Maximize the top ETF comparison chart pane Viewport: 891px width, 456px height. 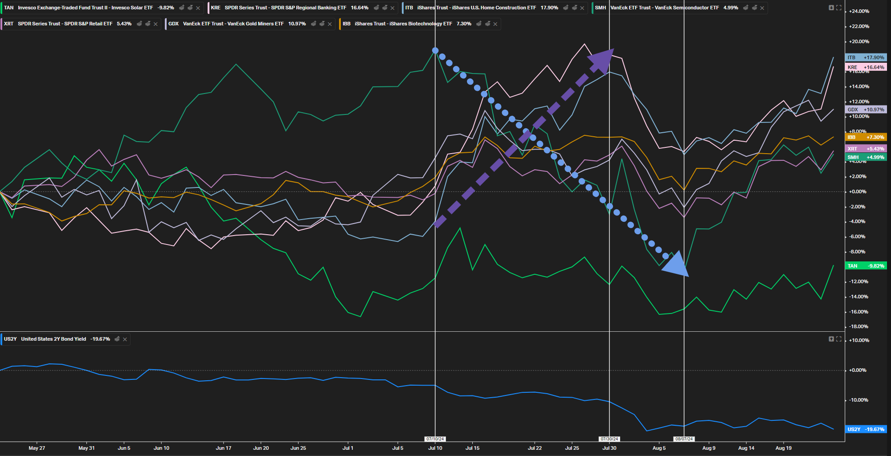click(x=839, y=8)
